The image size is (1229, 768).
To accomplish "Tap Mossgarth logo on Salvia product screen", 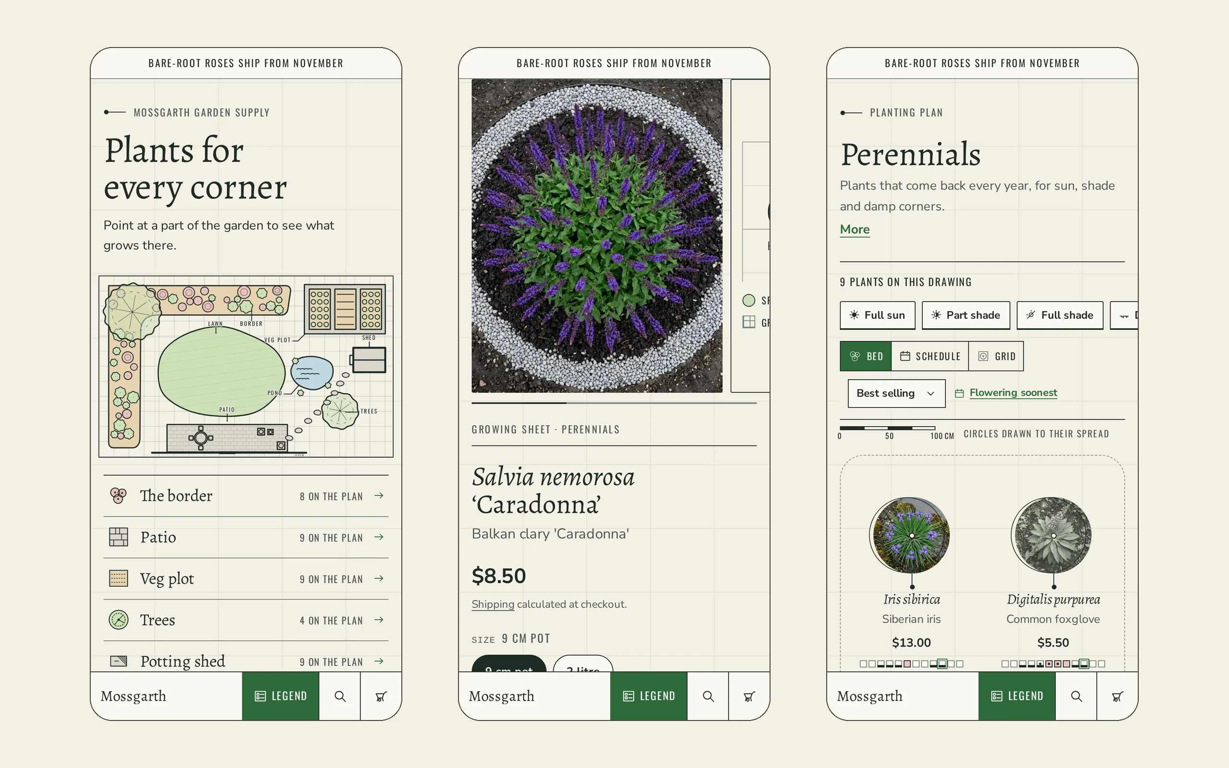I will 501,696.
